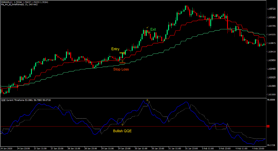Click the checkmark icon above the Exit candle
Screen dimensions: 278x151
pyautogui.click(x=147, y=27)
